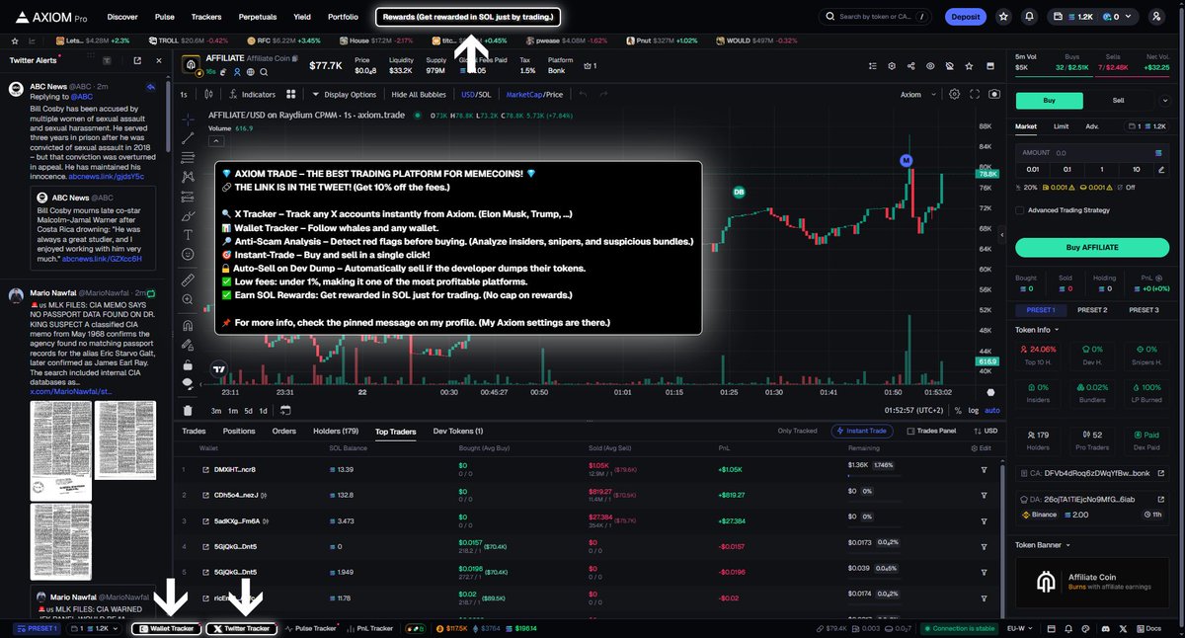Viewport: 1185px width, 638px height.
Task: Open the Pulse menu item
Action: tap(165, 17)
